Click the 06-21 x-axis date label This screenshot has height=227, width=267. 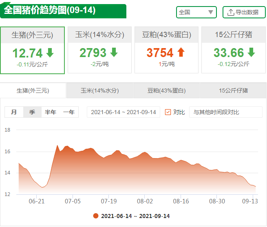tap(37, 201)
